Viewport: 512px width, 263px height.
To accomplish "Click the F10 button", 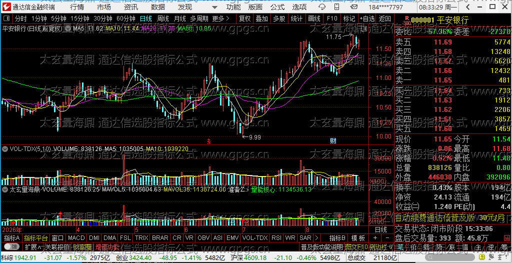I will (332, 18).
